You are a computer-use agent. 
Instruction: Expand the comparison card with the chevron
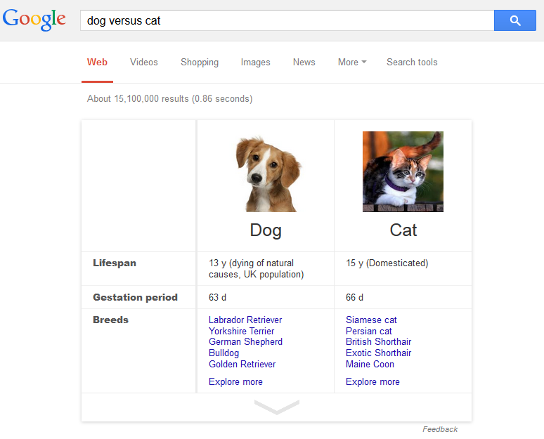(276, 407)
